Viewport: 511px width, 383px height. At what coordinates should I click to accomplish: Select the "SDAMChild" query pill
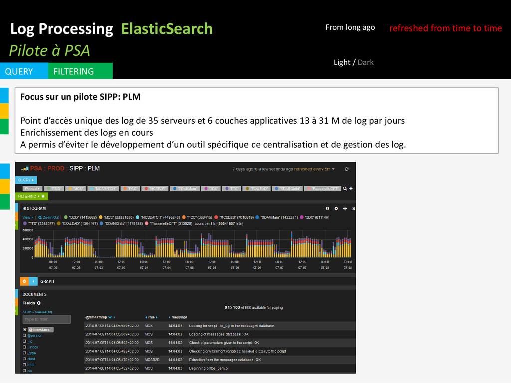pos(288,188)
